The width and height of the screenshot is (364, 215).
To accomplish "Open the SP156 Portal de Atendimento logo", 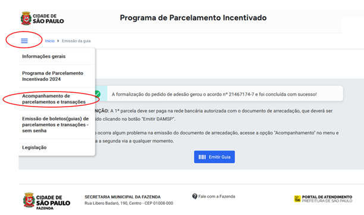I will coord(323,199).
